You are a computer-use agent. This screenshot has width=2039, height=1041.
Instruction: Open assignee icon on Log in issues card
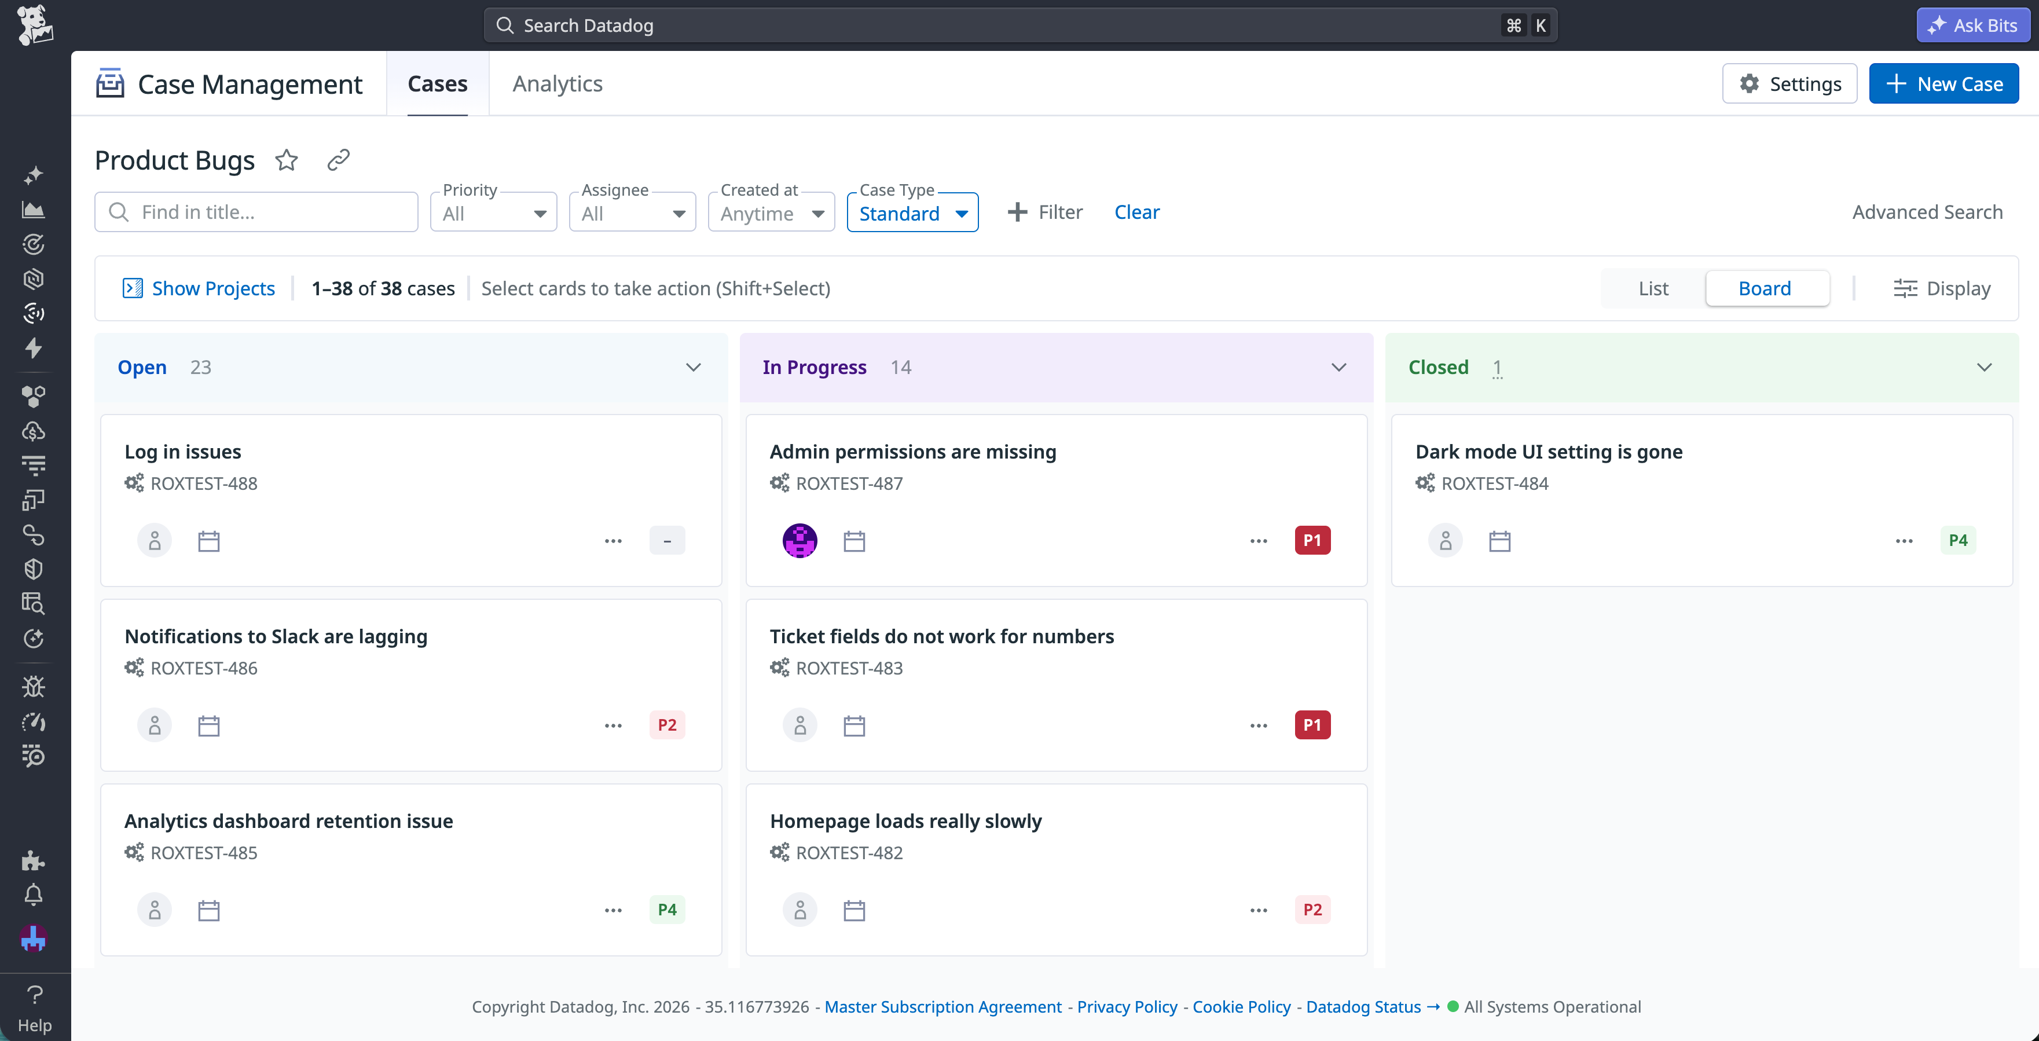pyautogui.click(x=155, y=541)
